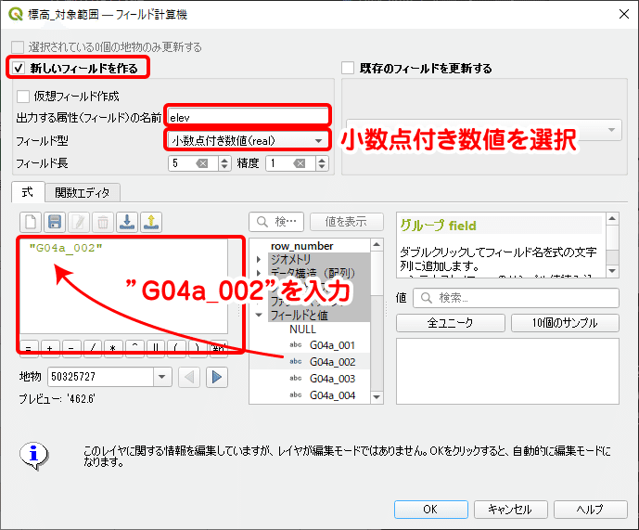Image resolution: width=639 pixels, height=530 pixels.
Task: Click the cancel button
Action: coord(510,510)
